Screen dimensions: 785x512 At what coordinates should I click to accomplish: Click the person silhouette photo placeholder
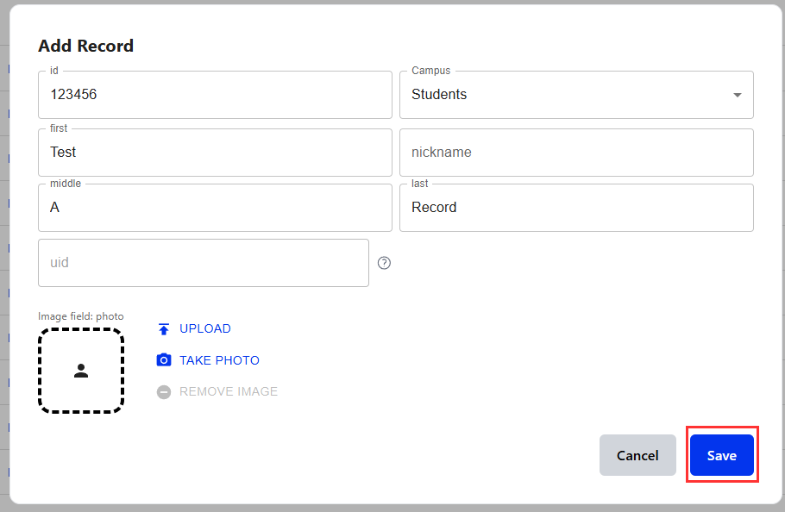81,371
